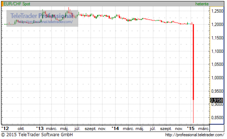Click the '13 year label on time axis

click(x=40, y=128)
